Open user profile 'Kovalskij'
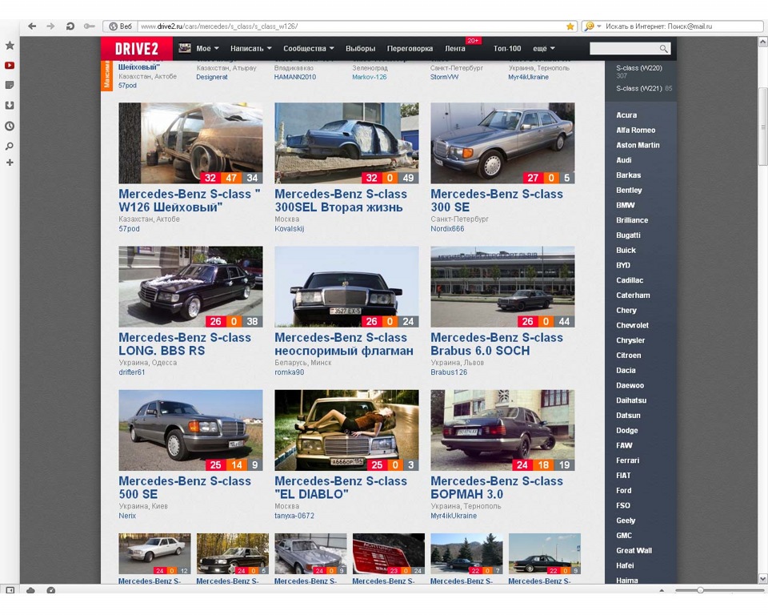This screenshot has width=768, height=615. 289,228
